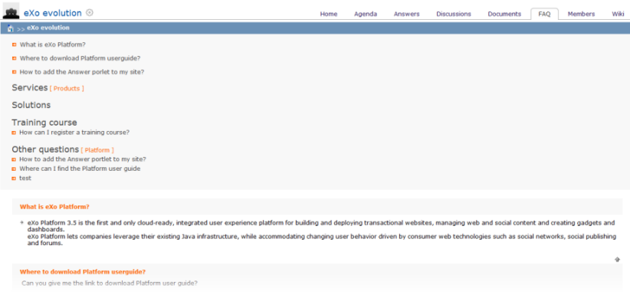Viewport: 630px width, 295px height.
Task: Click bullet icon beside What is eXo Platform?
Action: pos(14,44)
